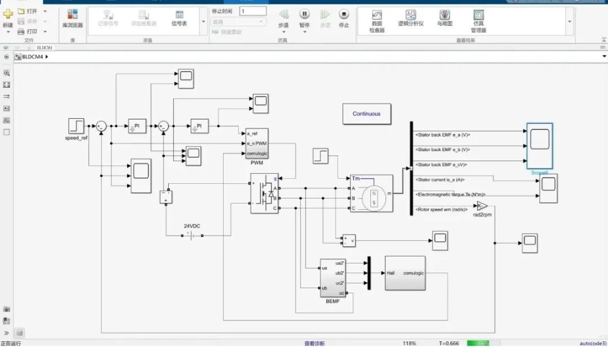This screenshot has height=347, width=608.
Task: Expand the 准备 gallery dropdown
Action: coord(204,21)
